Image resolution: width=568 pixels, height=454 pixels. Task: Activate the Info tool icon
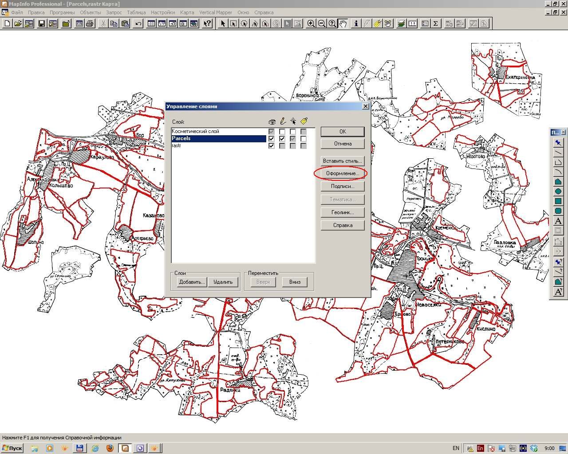pos(355,23)
